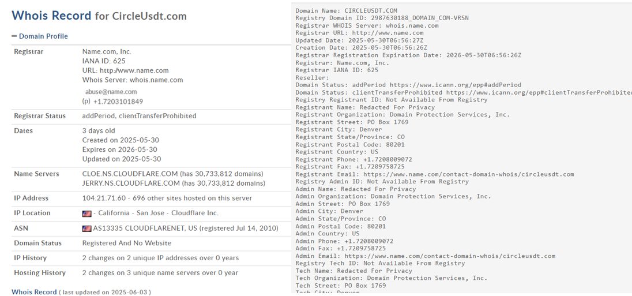Screen dimensions: 632x296
Task: Click 'addPeriod, clientTransferProhibited' status value
Action: [x=139, y=116]
